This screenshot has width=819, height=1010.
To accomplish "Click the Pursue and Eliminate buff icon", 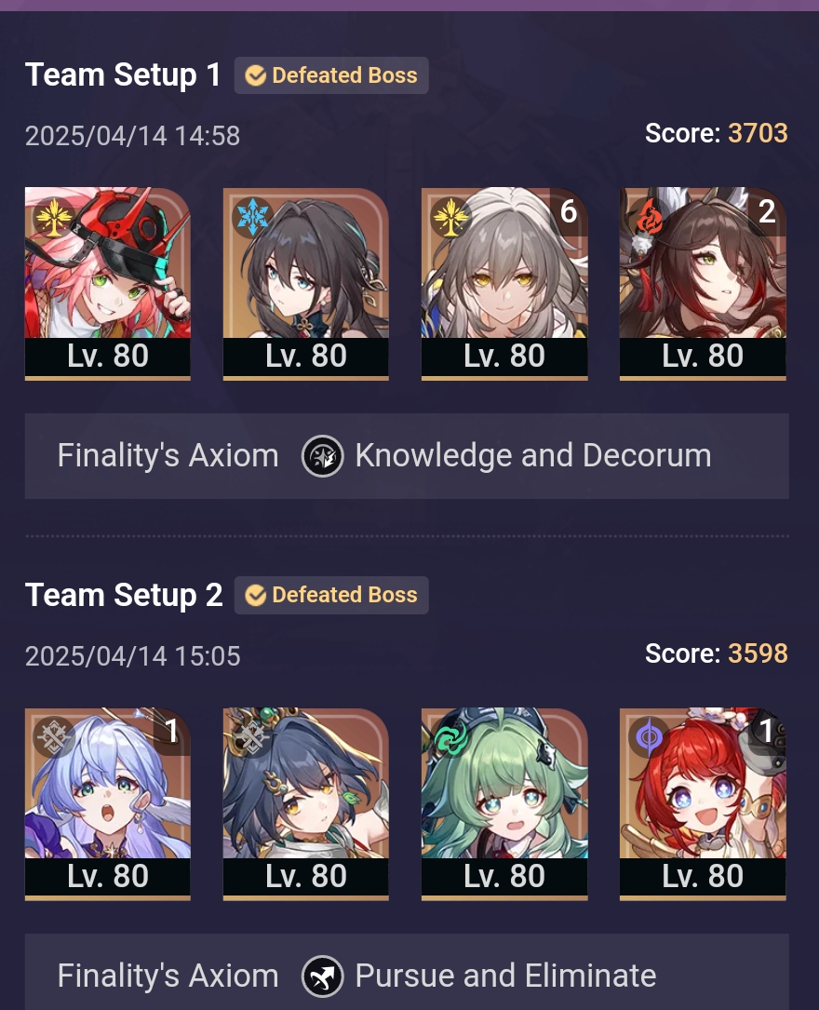I will (x=323, y=976).
